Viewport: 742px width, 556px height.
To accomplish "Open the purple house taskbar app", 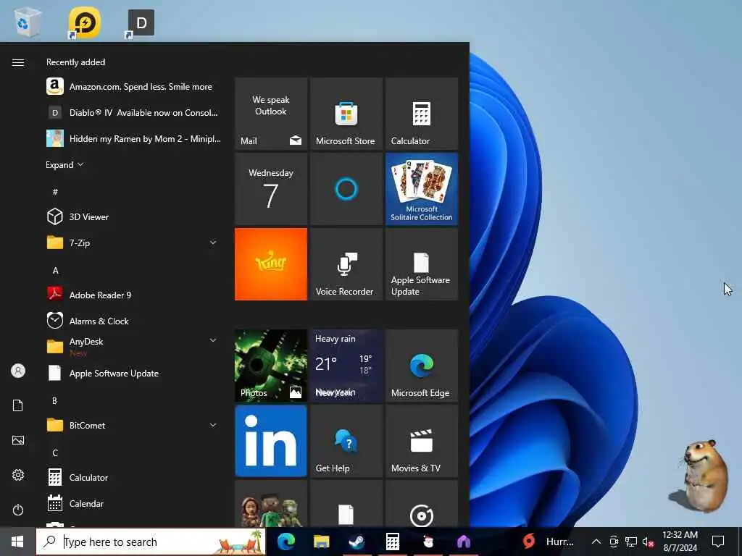I will pos(463,542).
